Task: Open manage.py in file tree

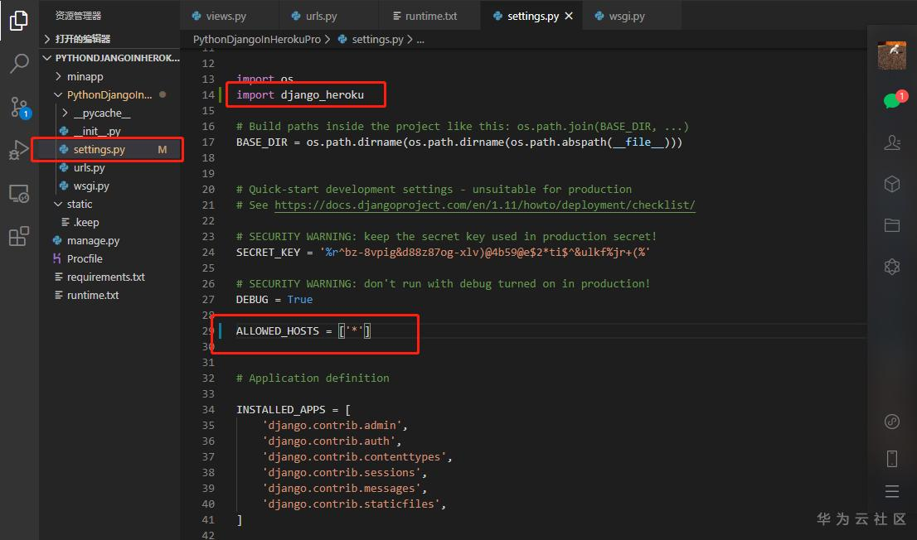Action: tap(110, 240)
